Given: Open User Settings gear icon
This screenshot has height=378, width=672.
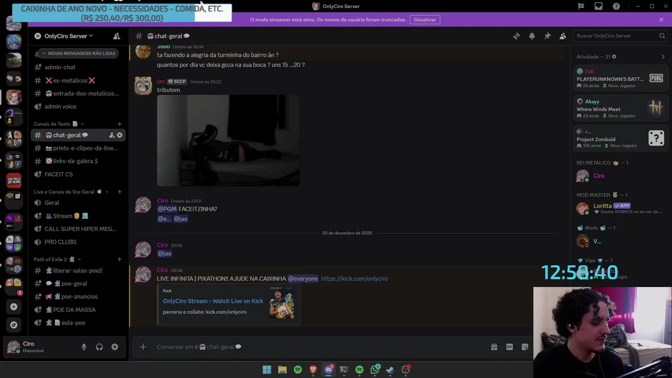Looking at the screenshot, I should point(115,347).
